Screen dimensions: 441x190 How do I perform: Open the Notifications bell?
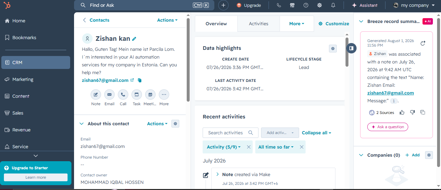333,5
